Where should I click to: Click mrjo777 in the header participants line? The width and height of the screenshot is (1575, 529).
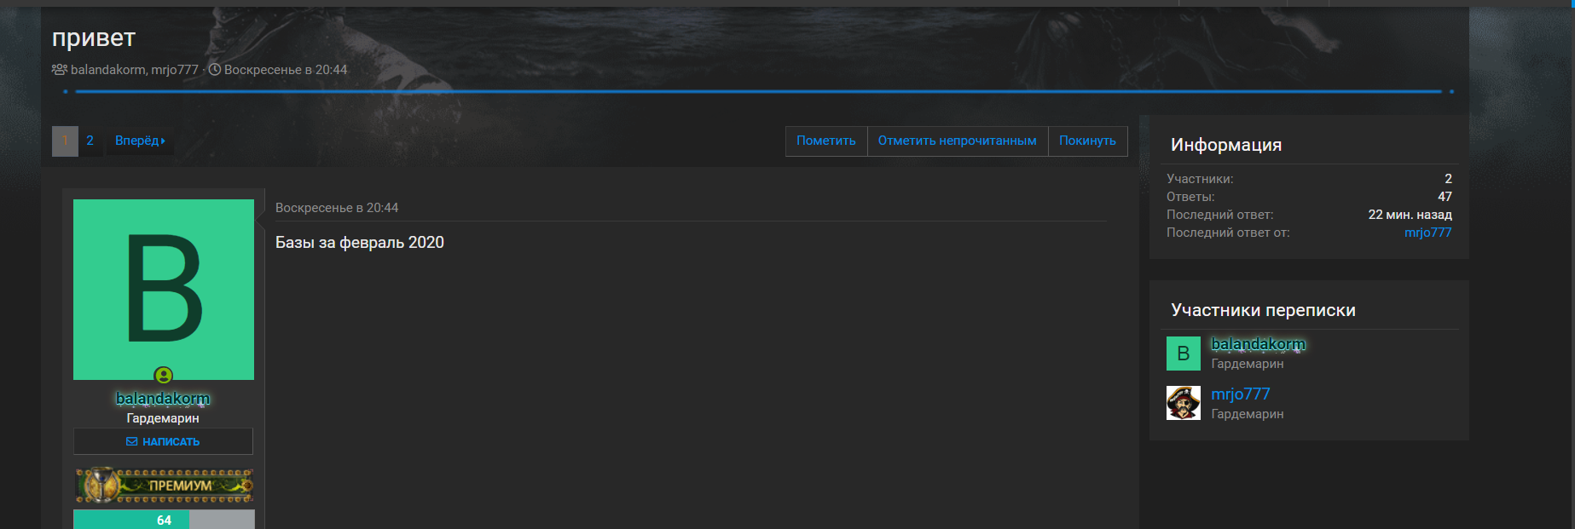[x=175, y=70]
